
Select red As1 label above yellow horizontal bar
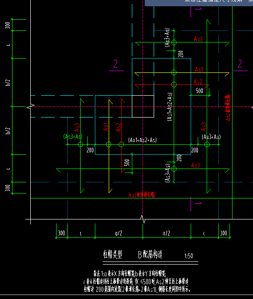(199, 69)
